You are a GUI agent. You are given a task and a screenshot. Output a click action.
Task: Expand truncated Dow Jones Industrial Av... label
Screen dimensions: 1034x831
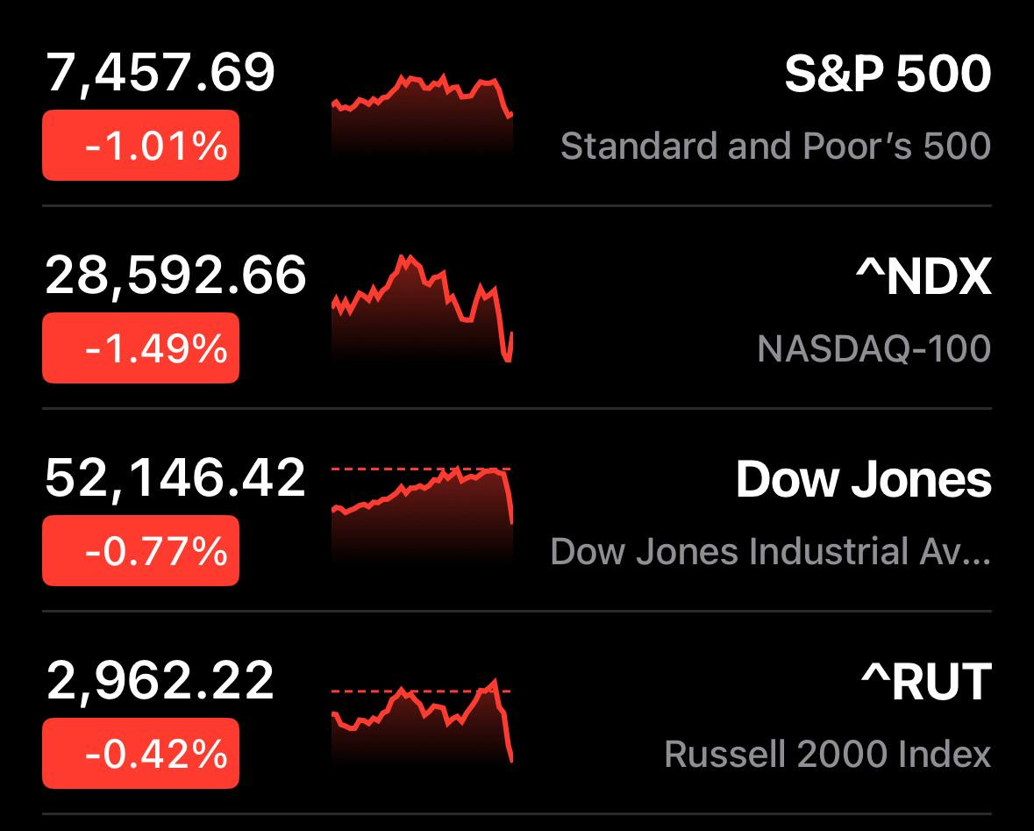pos(770,551)
